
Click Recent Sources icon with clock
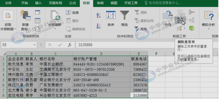(x=38, y=29)
